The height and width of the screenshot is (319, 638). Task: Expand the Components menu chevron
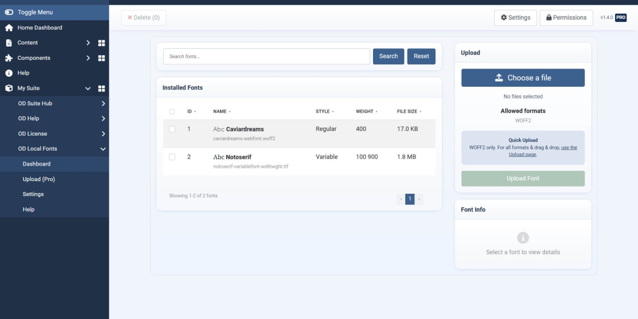(88, 58)
